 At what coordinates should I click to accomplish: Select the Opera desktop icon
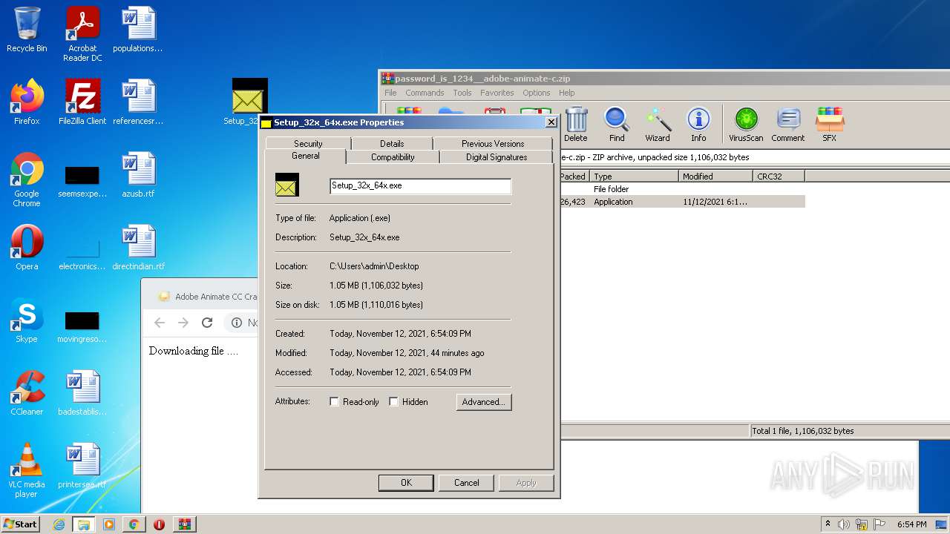[27, 248]
